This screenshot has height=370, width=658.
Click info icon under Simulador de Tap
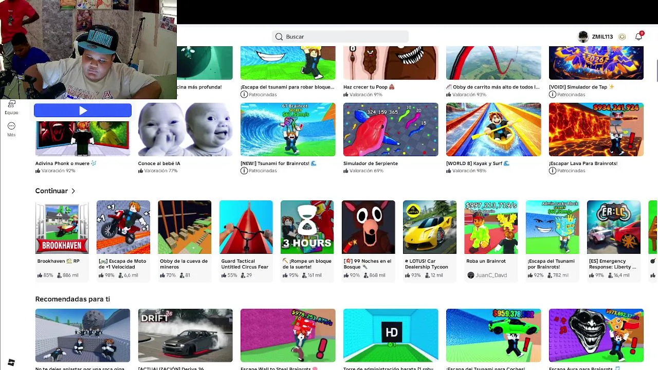pos(552,95)
